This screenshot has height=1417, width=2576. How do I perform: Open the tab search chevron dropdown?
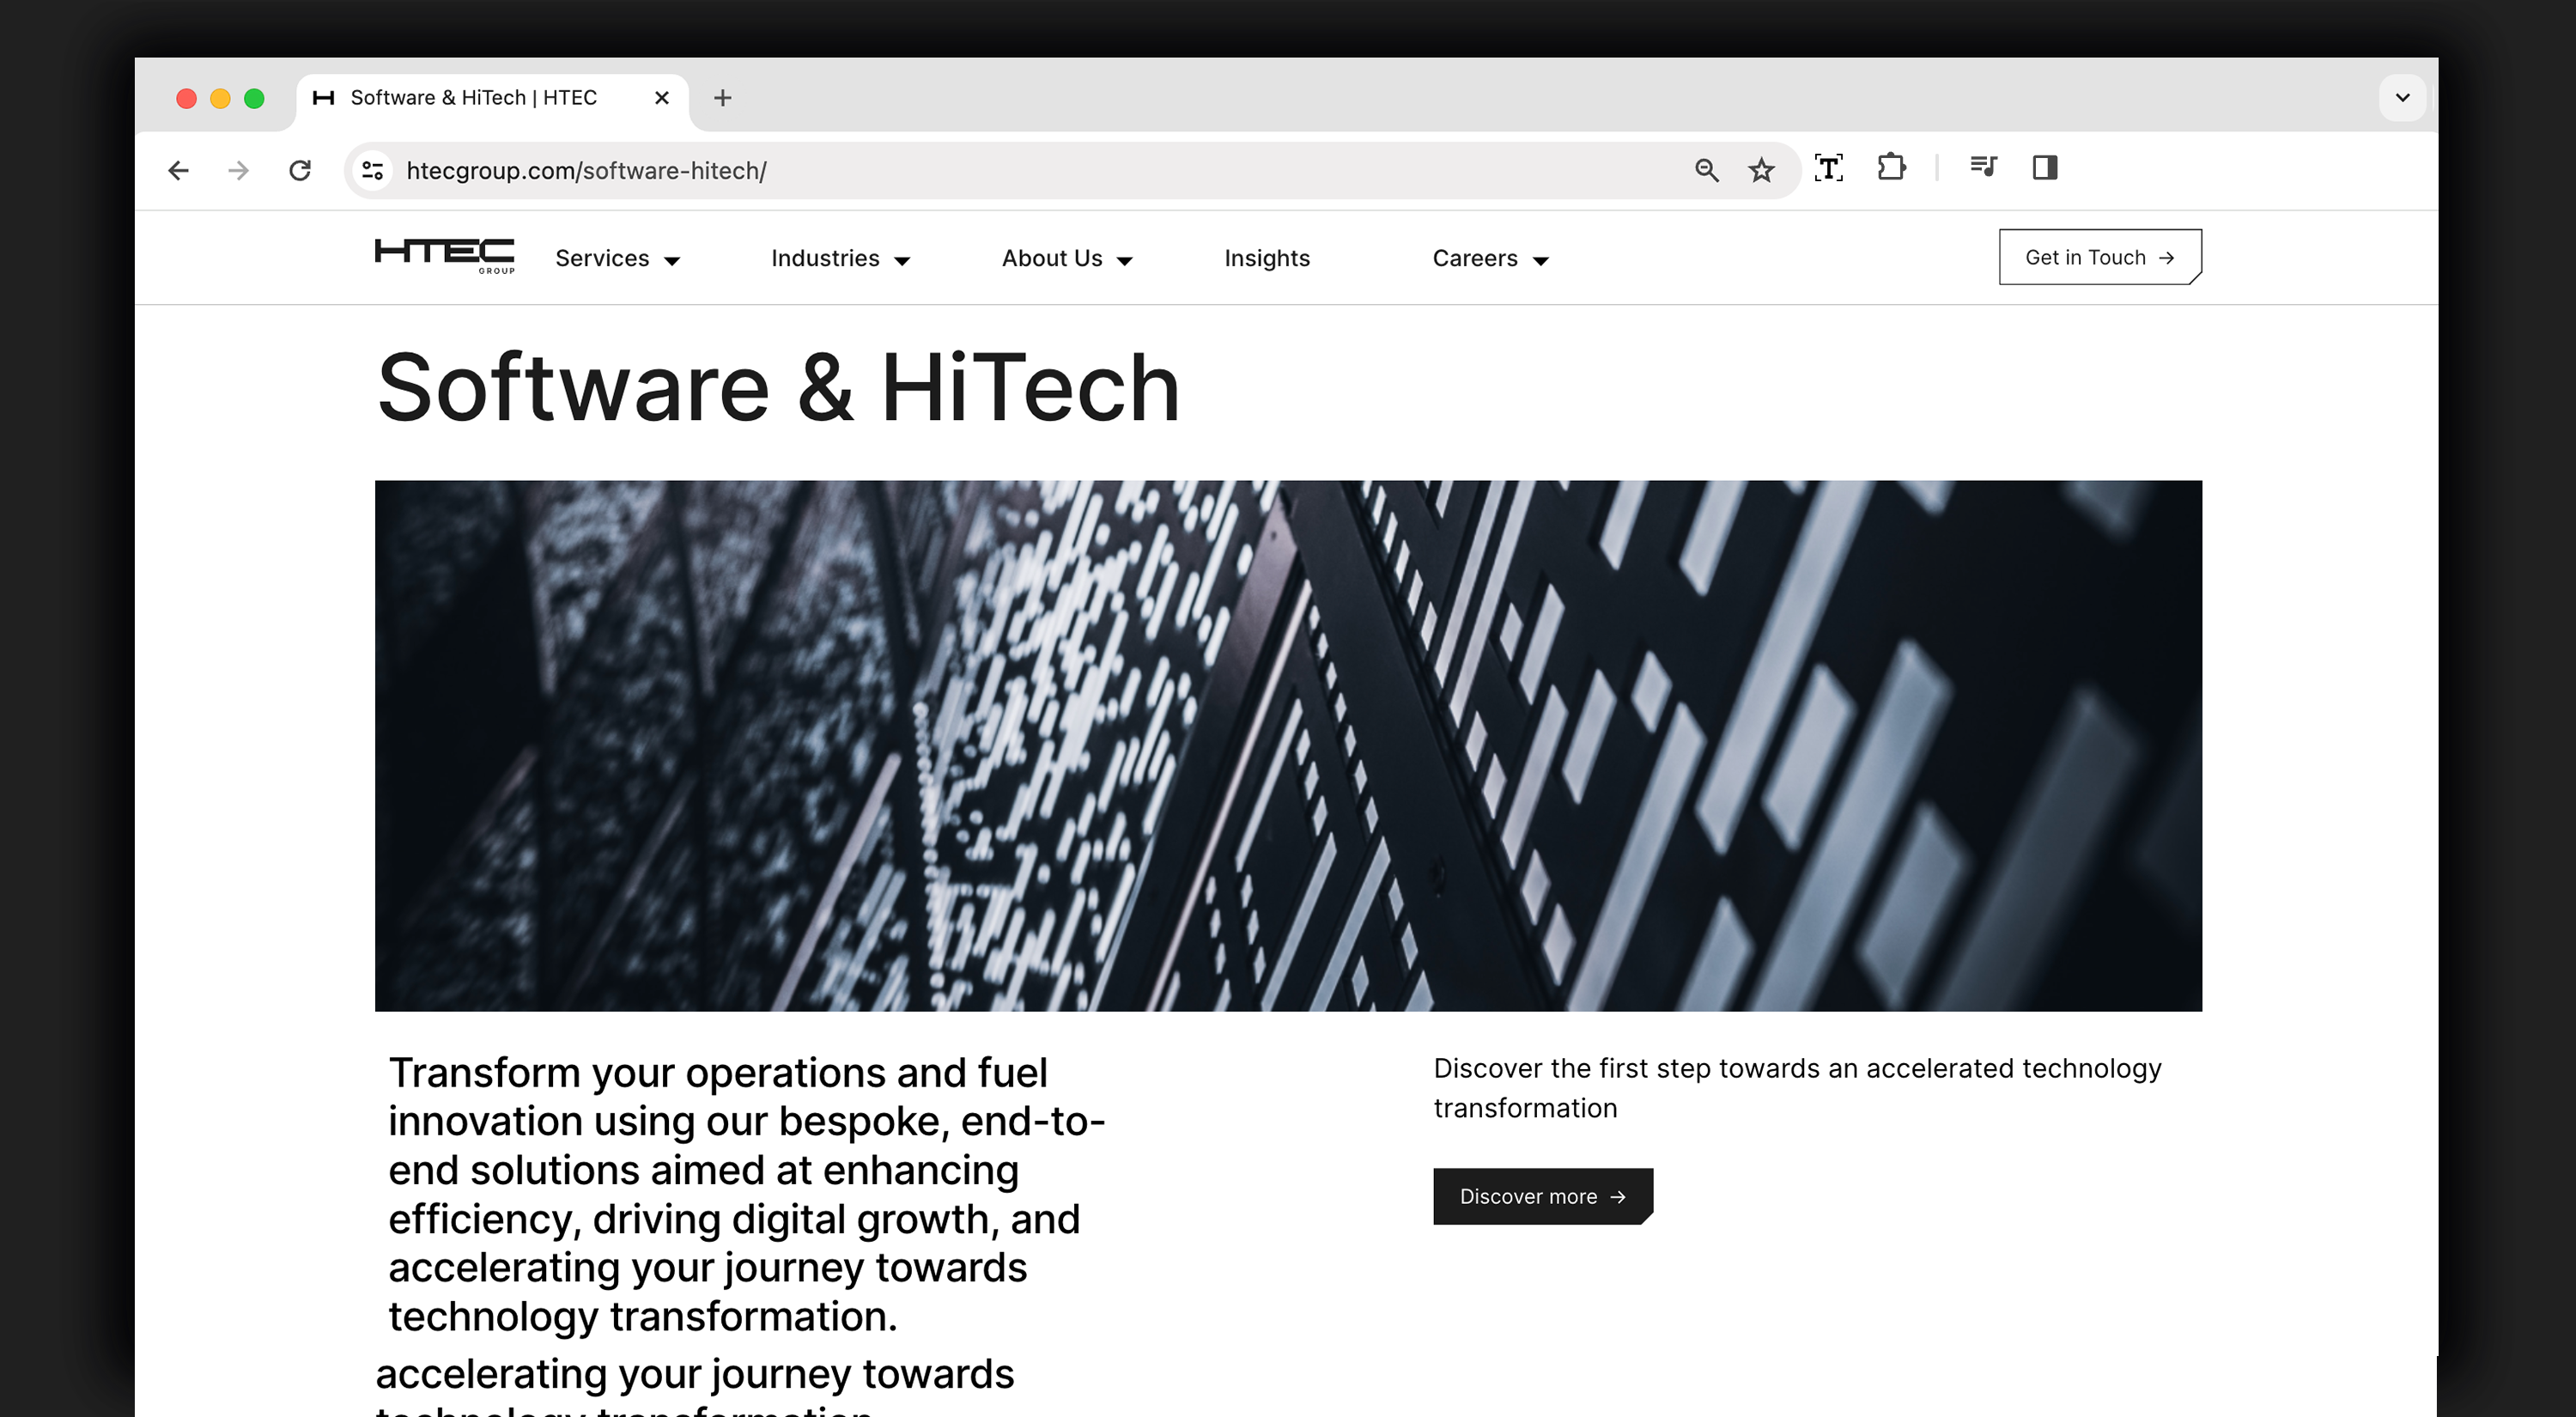pyautogui.click(x=2402, y=98)
